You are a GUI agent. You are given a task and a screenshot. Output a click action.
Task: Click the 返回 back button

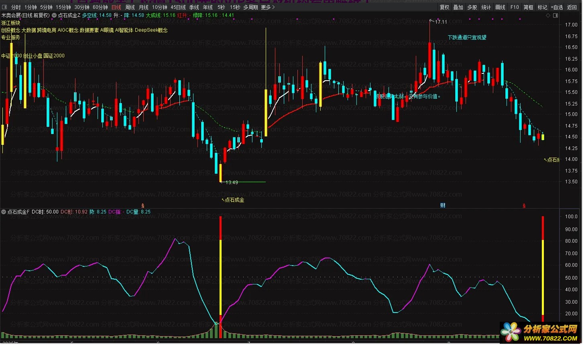(572, 7)
